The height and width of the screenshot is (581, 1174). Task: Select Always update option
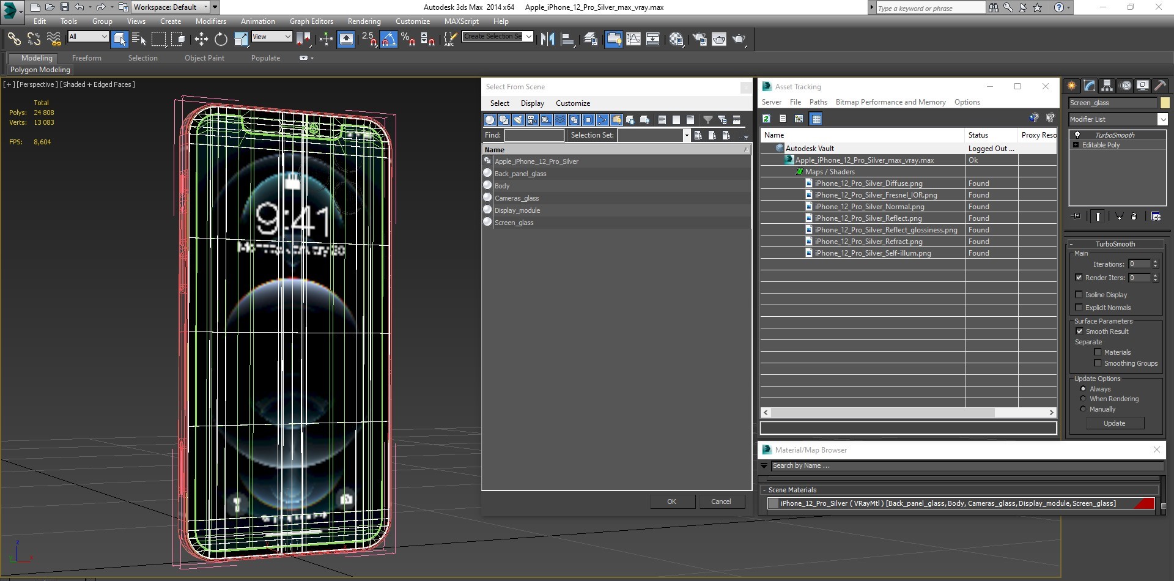[1083, 389]
